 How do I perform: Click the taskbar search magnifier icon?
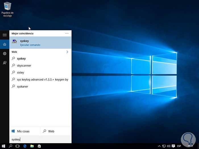point(11,146)
